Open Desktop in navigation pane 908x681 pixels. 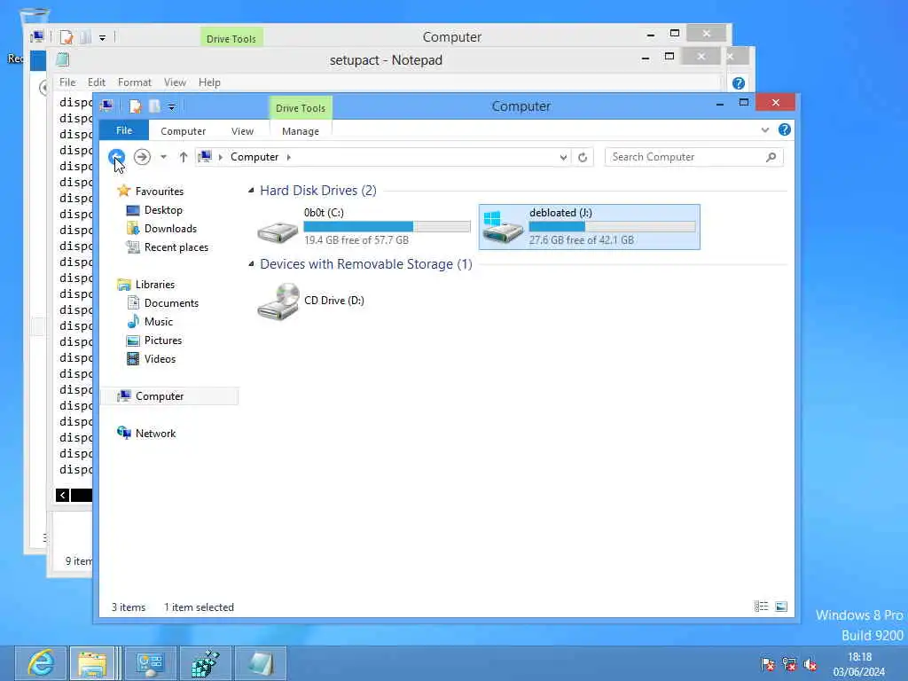click(163, 209)
